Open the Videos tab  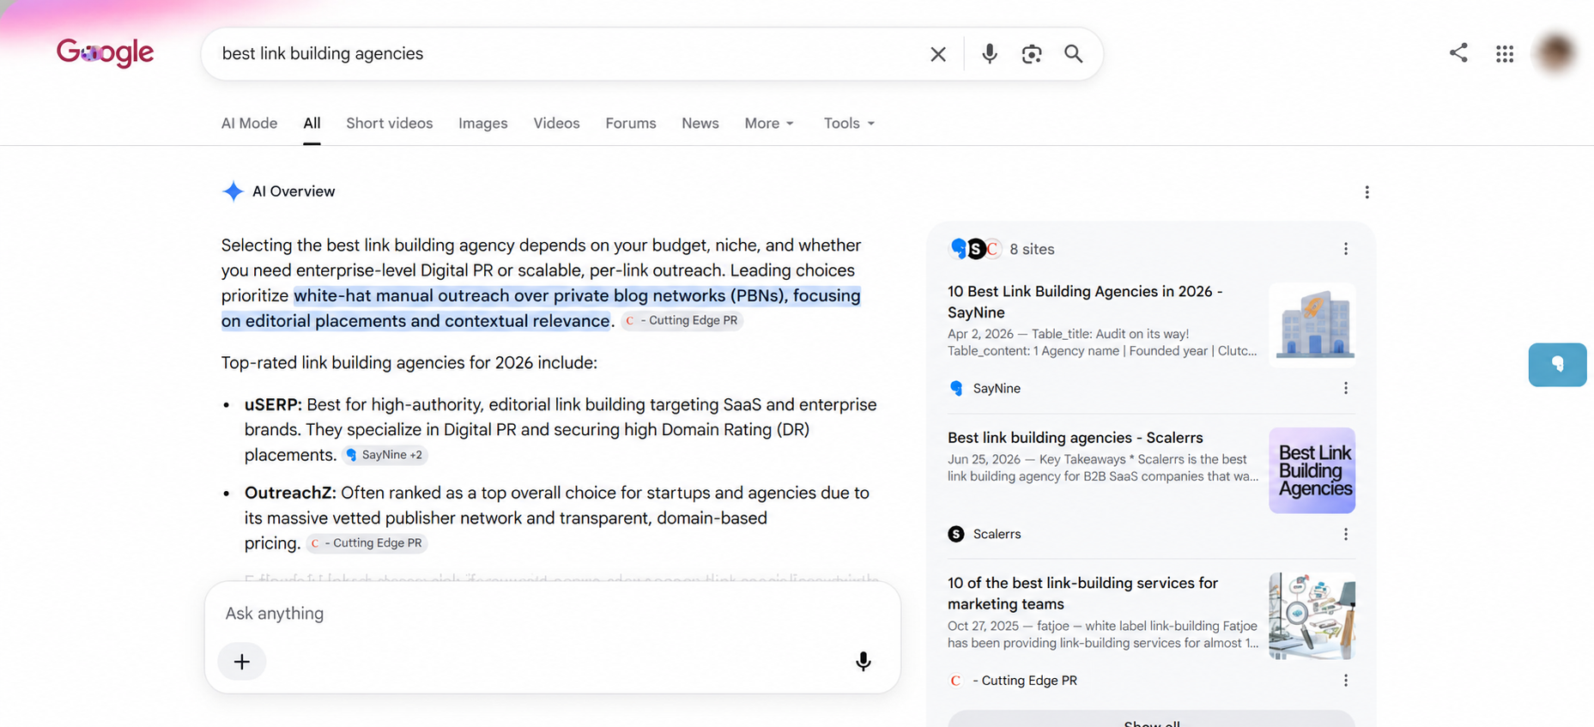(x=556, y=124)
